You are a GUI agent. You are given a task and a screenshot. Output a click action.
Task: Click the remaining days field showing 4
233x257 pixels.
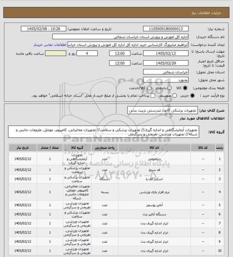point(87,54)
